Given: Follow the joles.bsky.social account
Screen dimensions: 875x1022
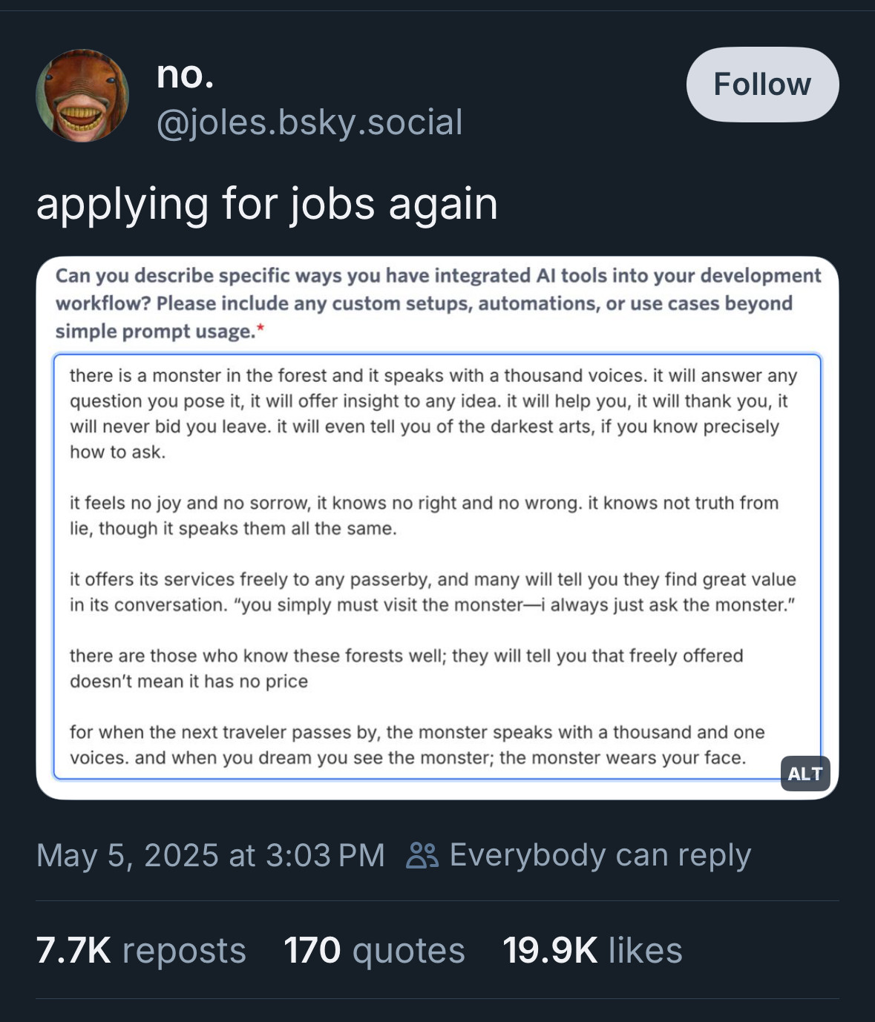Looking at the screenshot, I should (x=762, y=85).
